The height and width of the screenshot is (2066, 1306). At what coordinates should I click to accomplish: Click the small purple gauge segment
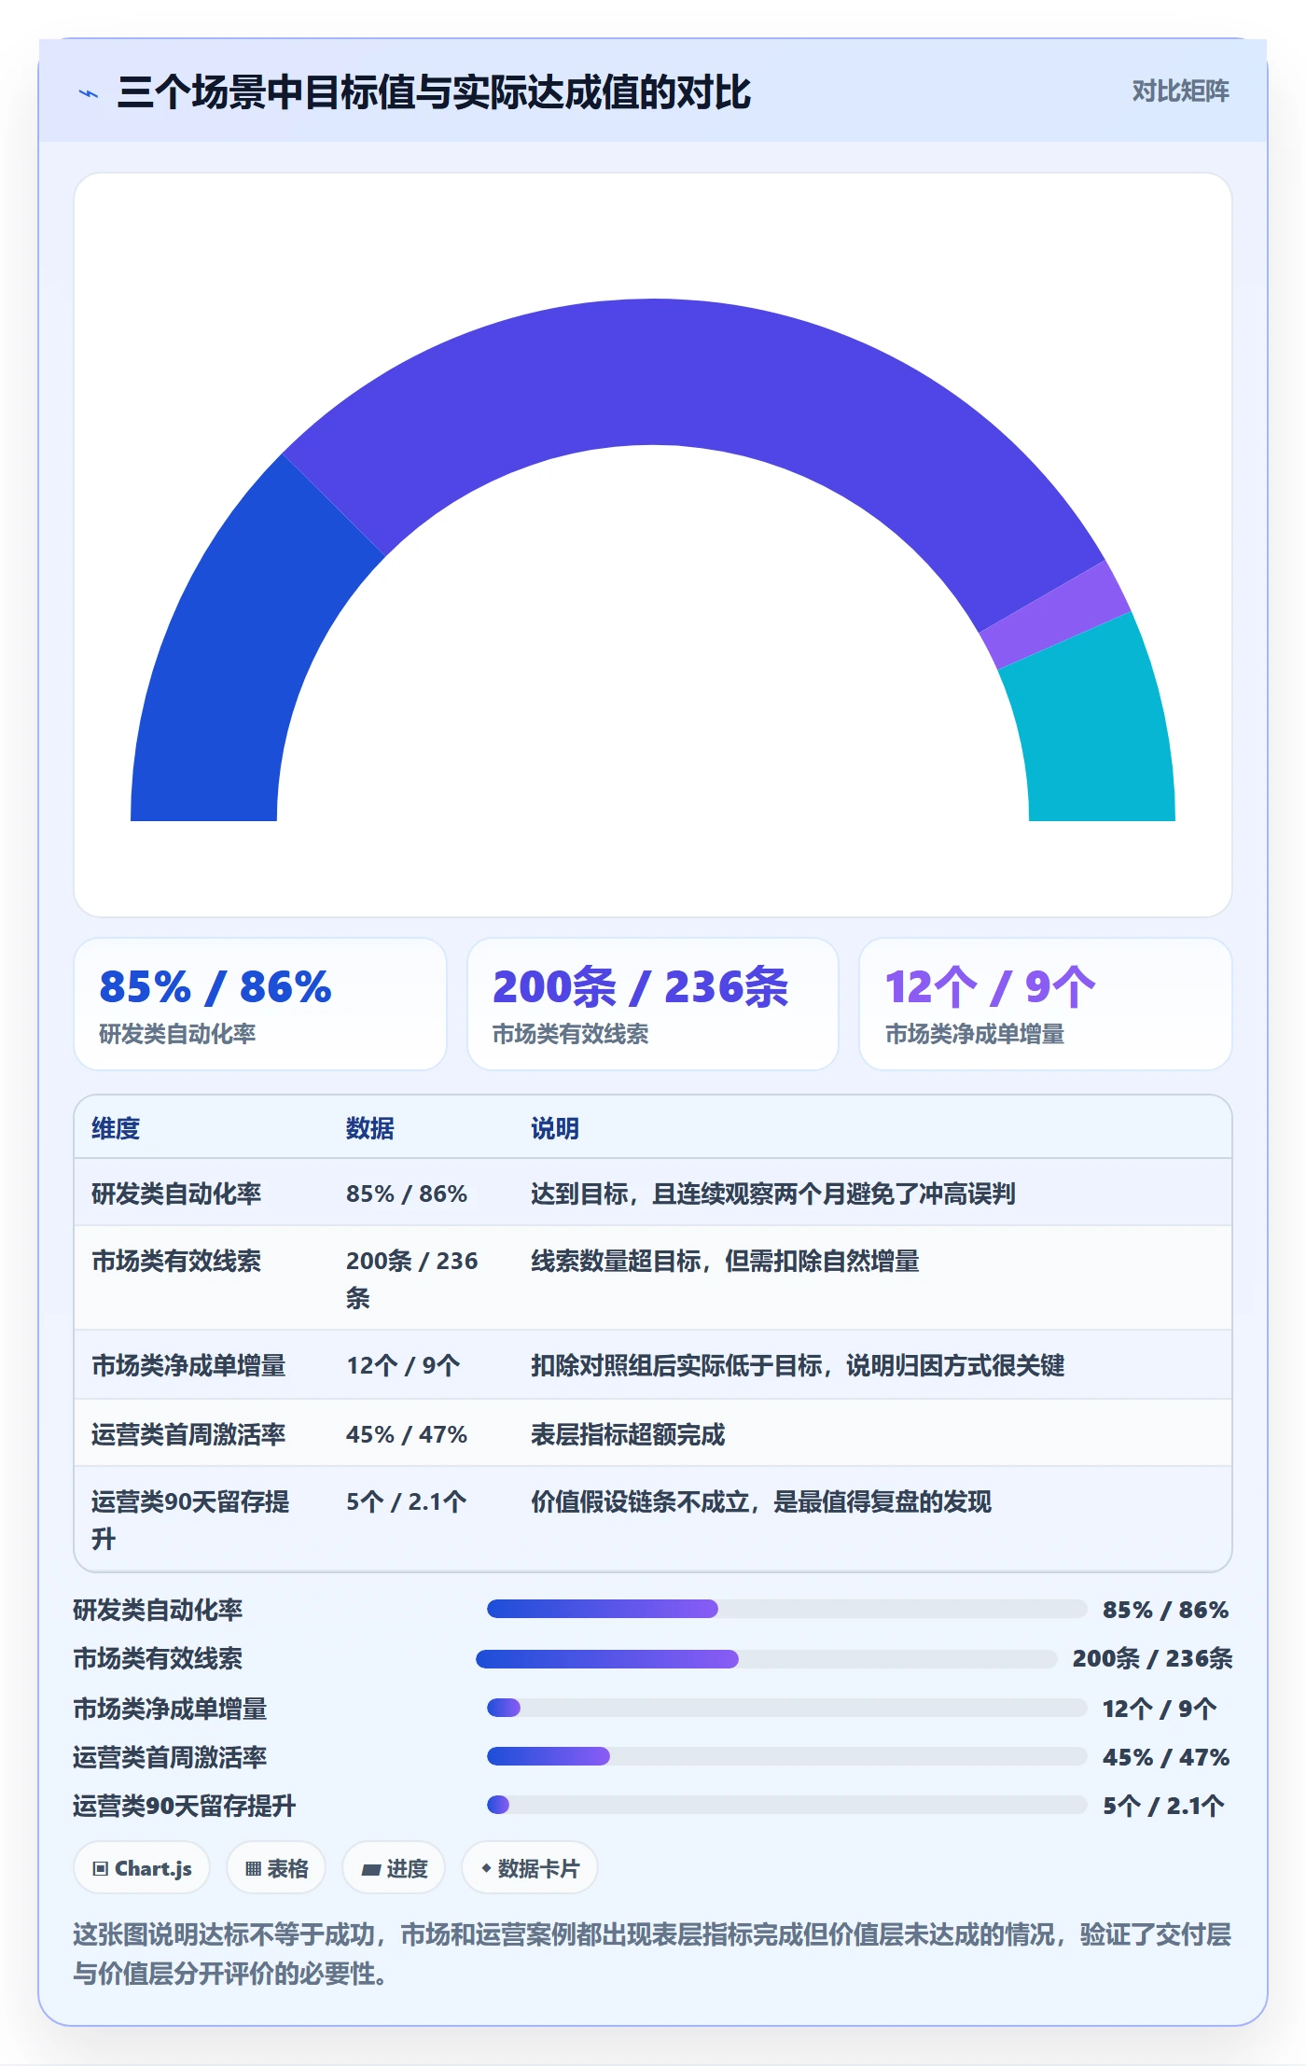click(x=1054, y=616)
